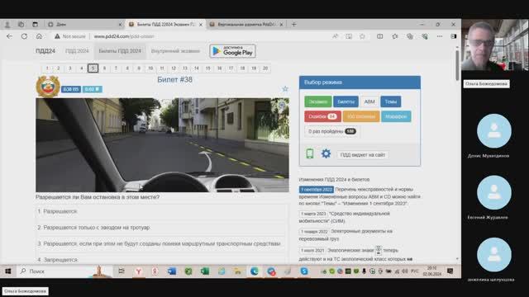This screenshot has width=529, height=297.
Task: Open Task View on the taskbar
Action: pos(122,271)
